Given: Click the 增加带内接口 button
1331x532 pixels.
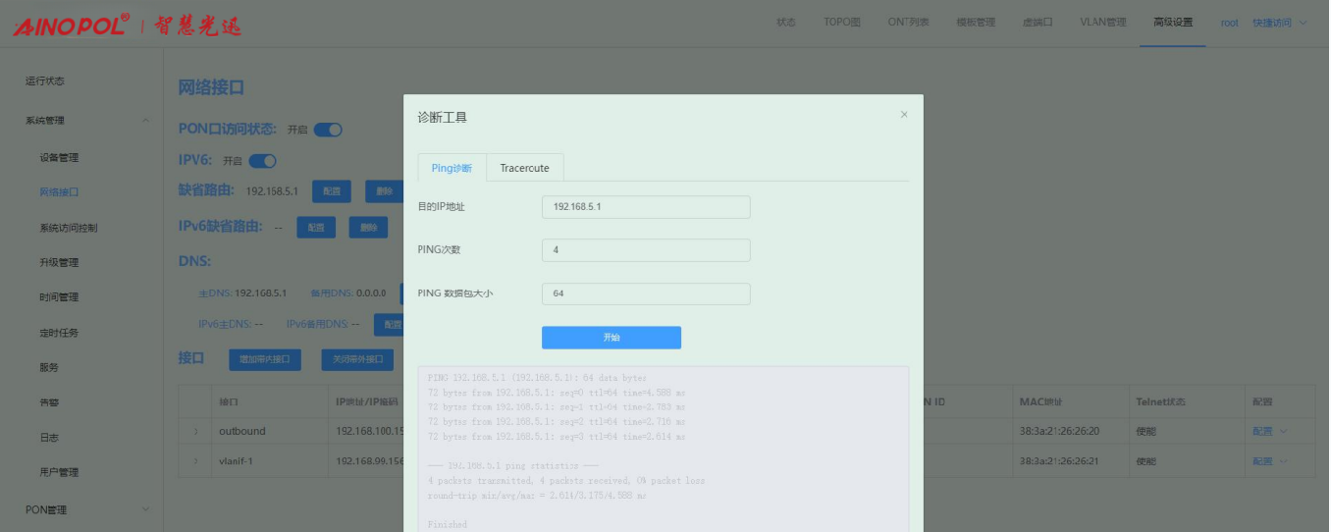Looking at the screenshot, I should click(x=264, y=359).
